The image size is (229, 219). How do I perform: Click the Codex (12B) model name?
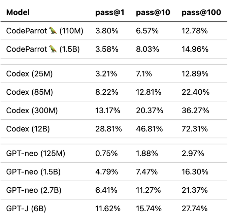pos(28,129)
